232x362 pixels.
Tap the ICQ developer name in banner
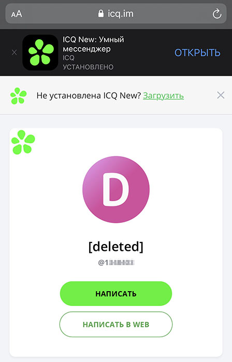coord(69,58)
